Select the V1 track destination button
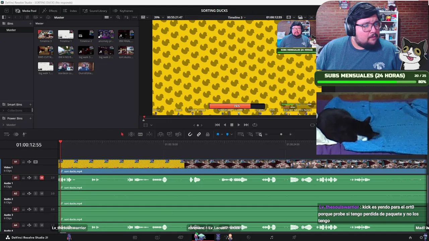 pos(15,162)
